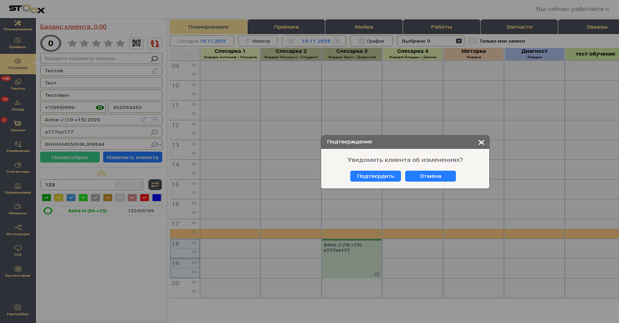This screenshot has height=323, width=619.
Task: Open the three-dots column menu
Action: pyautogui.click(x=185, y=54)
